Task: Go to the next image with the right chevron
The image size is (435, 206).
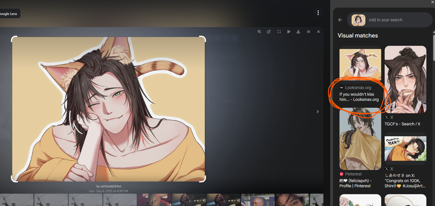Action: pyautogui.click(x=318, y=111)
